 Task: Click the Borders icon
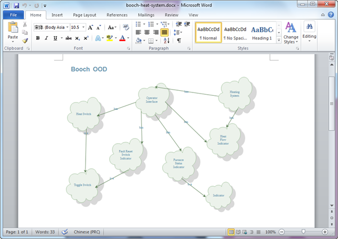tap(151, 41)
